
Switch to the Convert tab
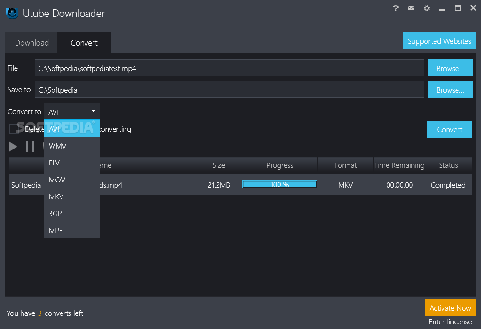point(84,43)
